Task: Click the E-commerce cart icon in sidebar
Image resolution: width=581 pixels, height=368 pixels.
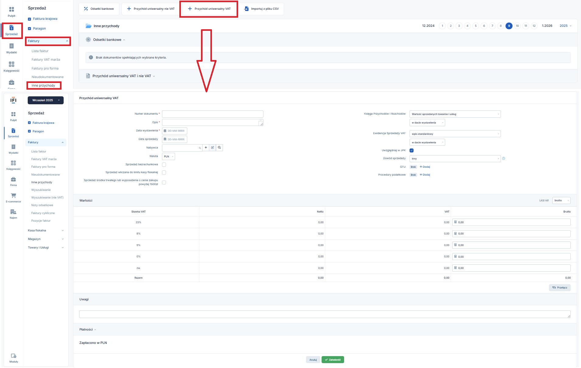Action: 13,196
